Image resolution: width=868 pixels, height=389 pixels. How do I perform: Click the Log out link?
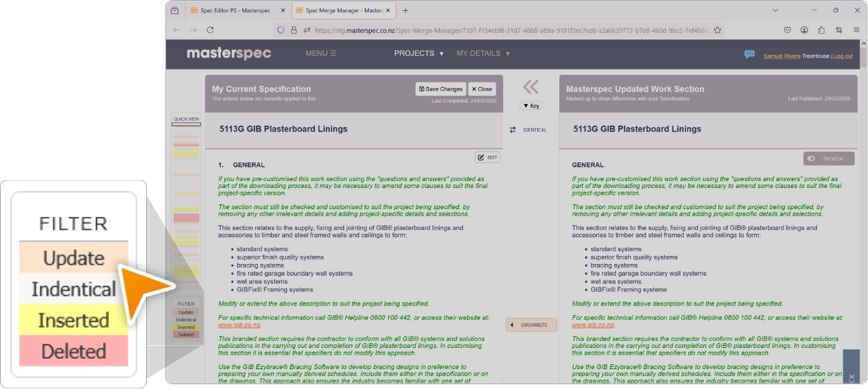coord(843,56)
